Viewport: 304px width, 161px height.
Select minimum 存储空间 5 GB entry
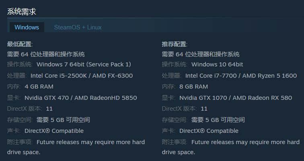click(63, 120)
